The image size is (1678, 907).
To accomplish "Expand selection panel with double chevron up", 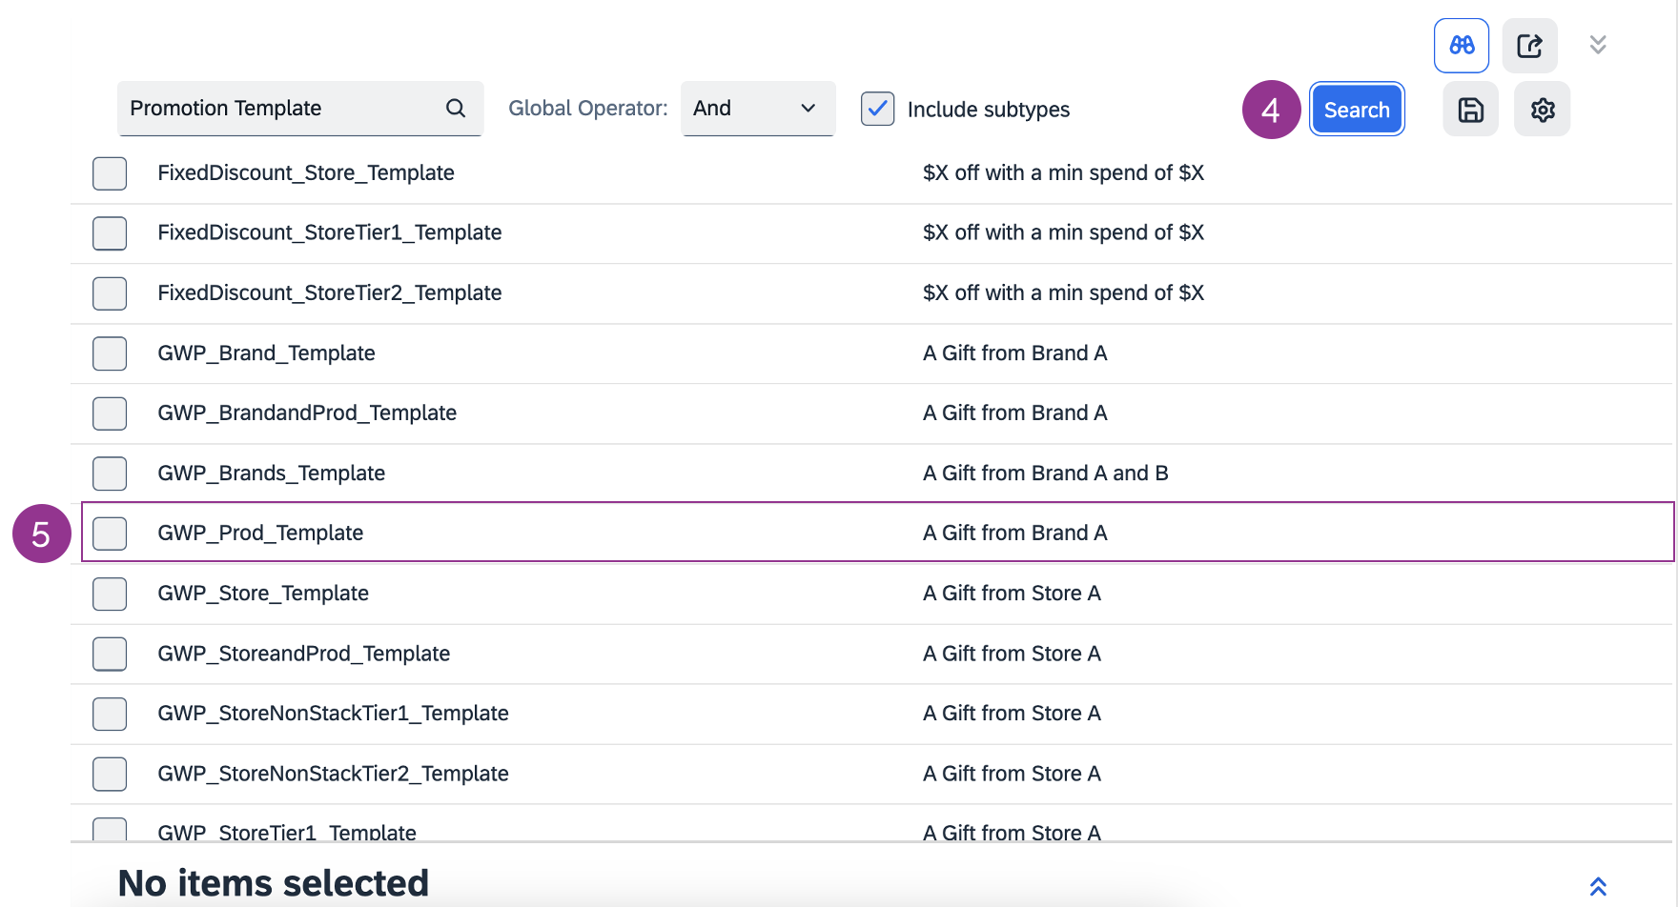I will 1598,886.
